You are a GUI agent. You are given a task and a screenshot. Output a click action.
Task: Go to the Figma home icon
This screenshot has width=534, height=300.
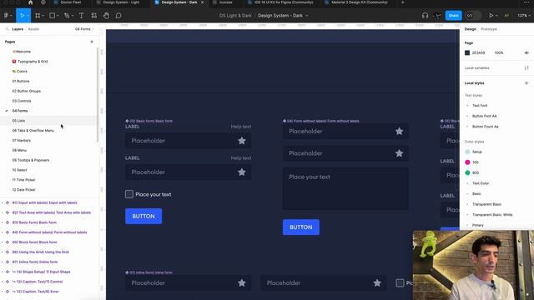(30, 2)
